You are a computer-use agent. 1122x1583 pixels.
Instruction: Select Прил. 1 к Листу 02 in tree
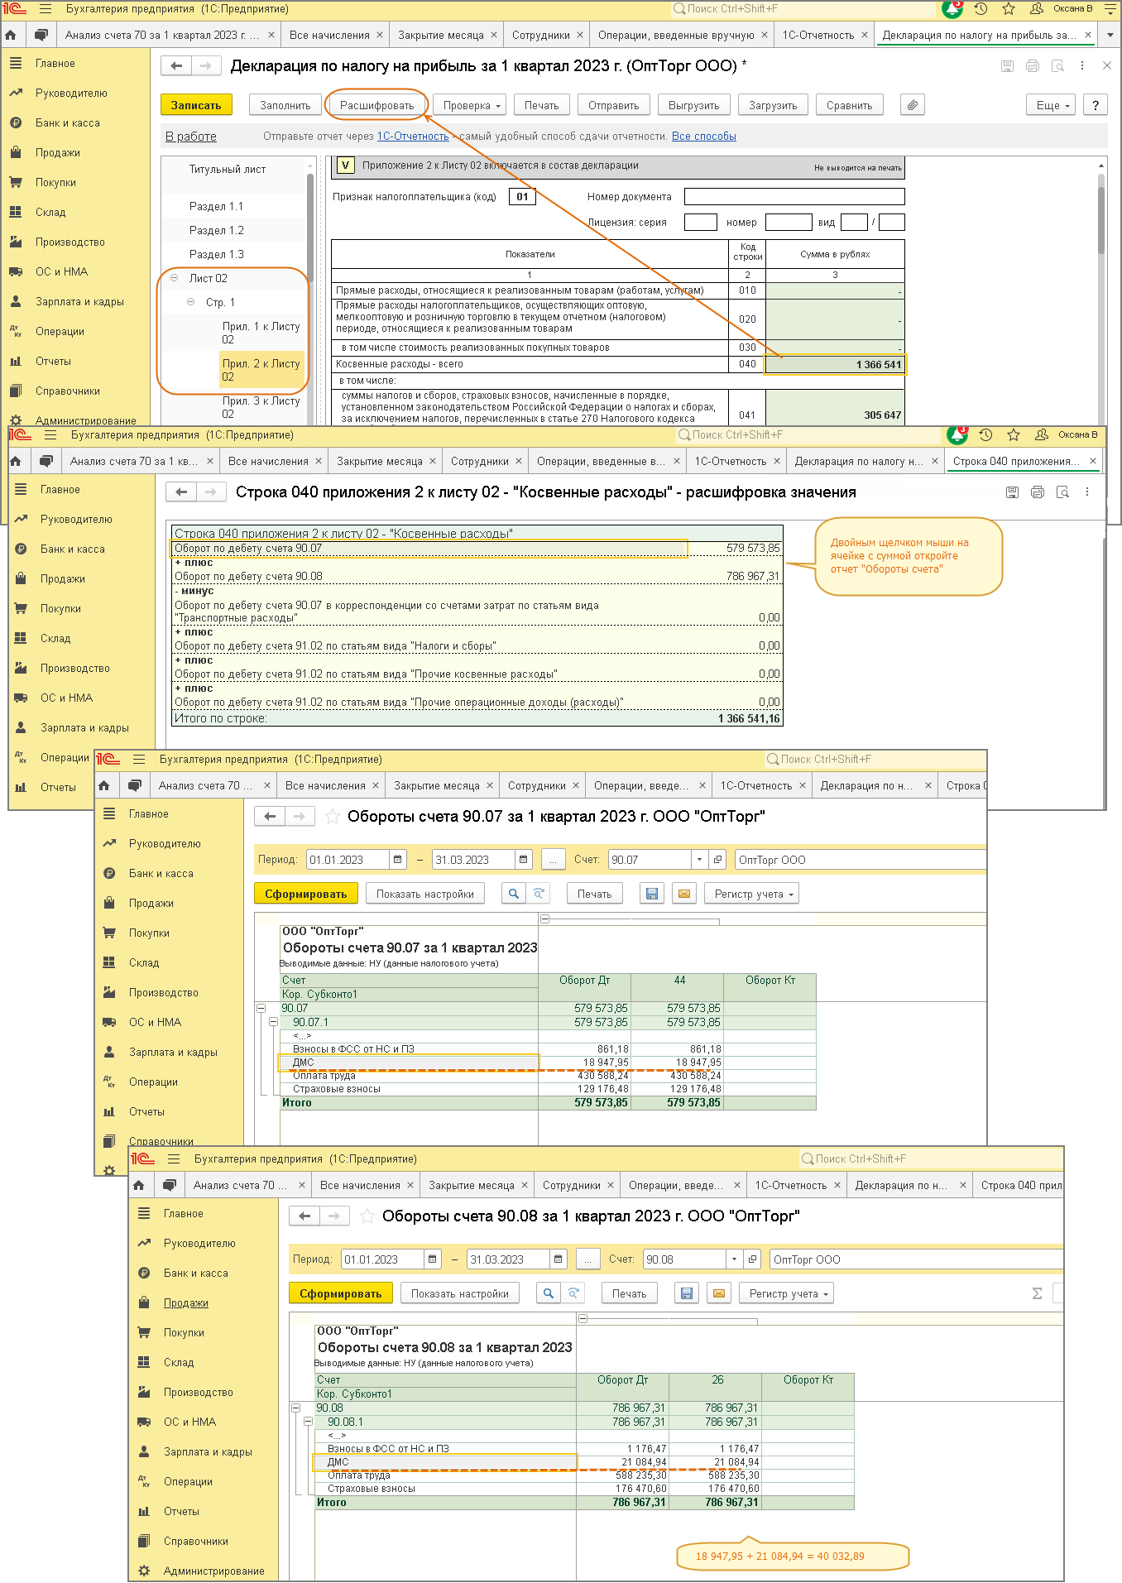click(261, 333)
